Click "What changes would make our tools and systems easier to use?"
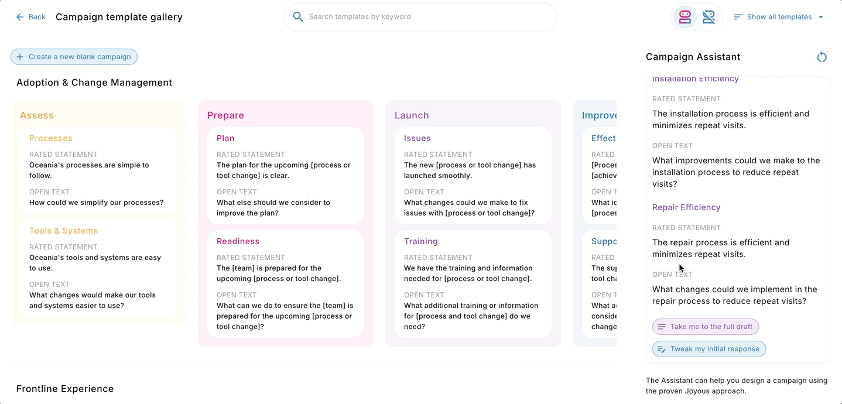 tap(93, 300)
